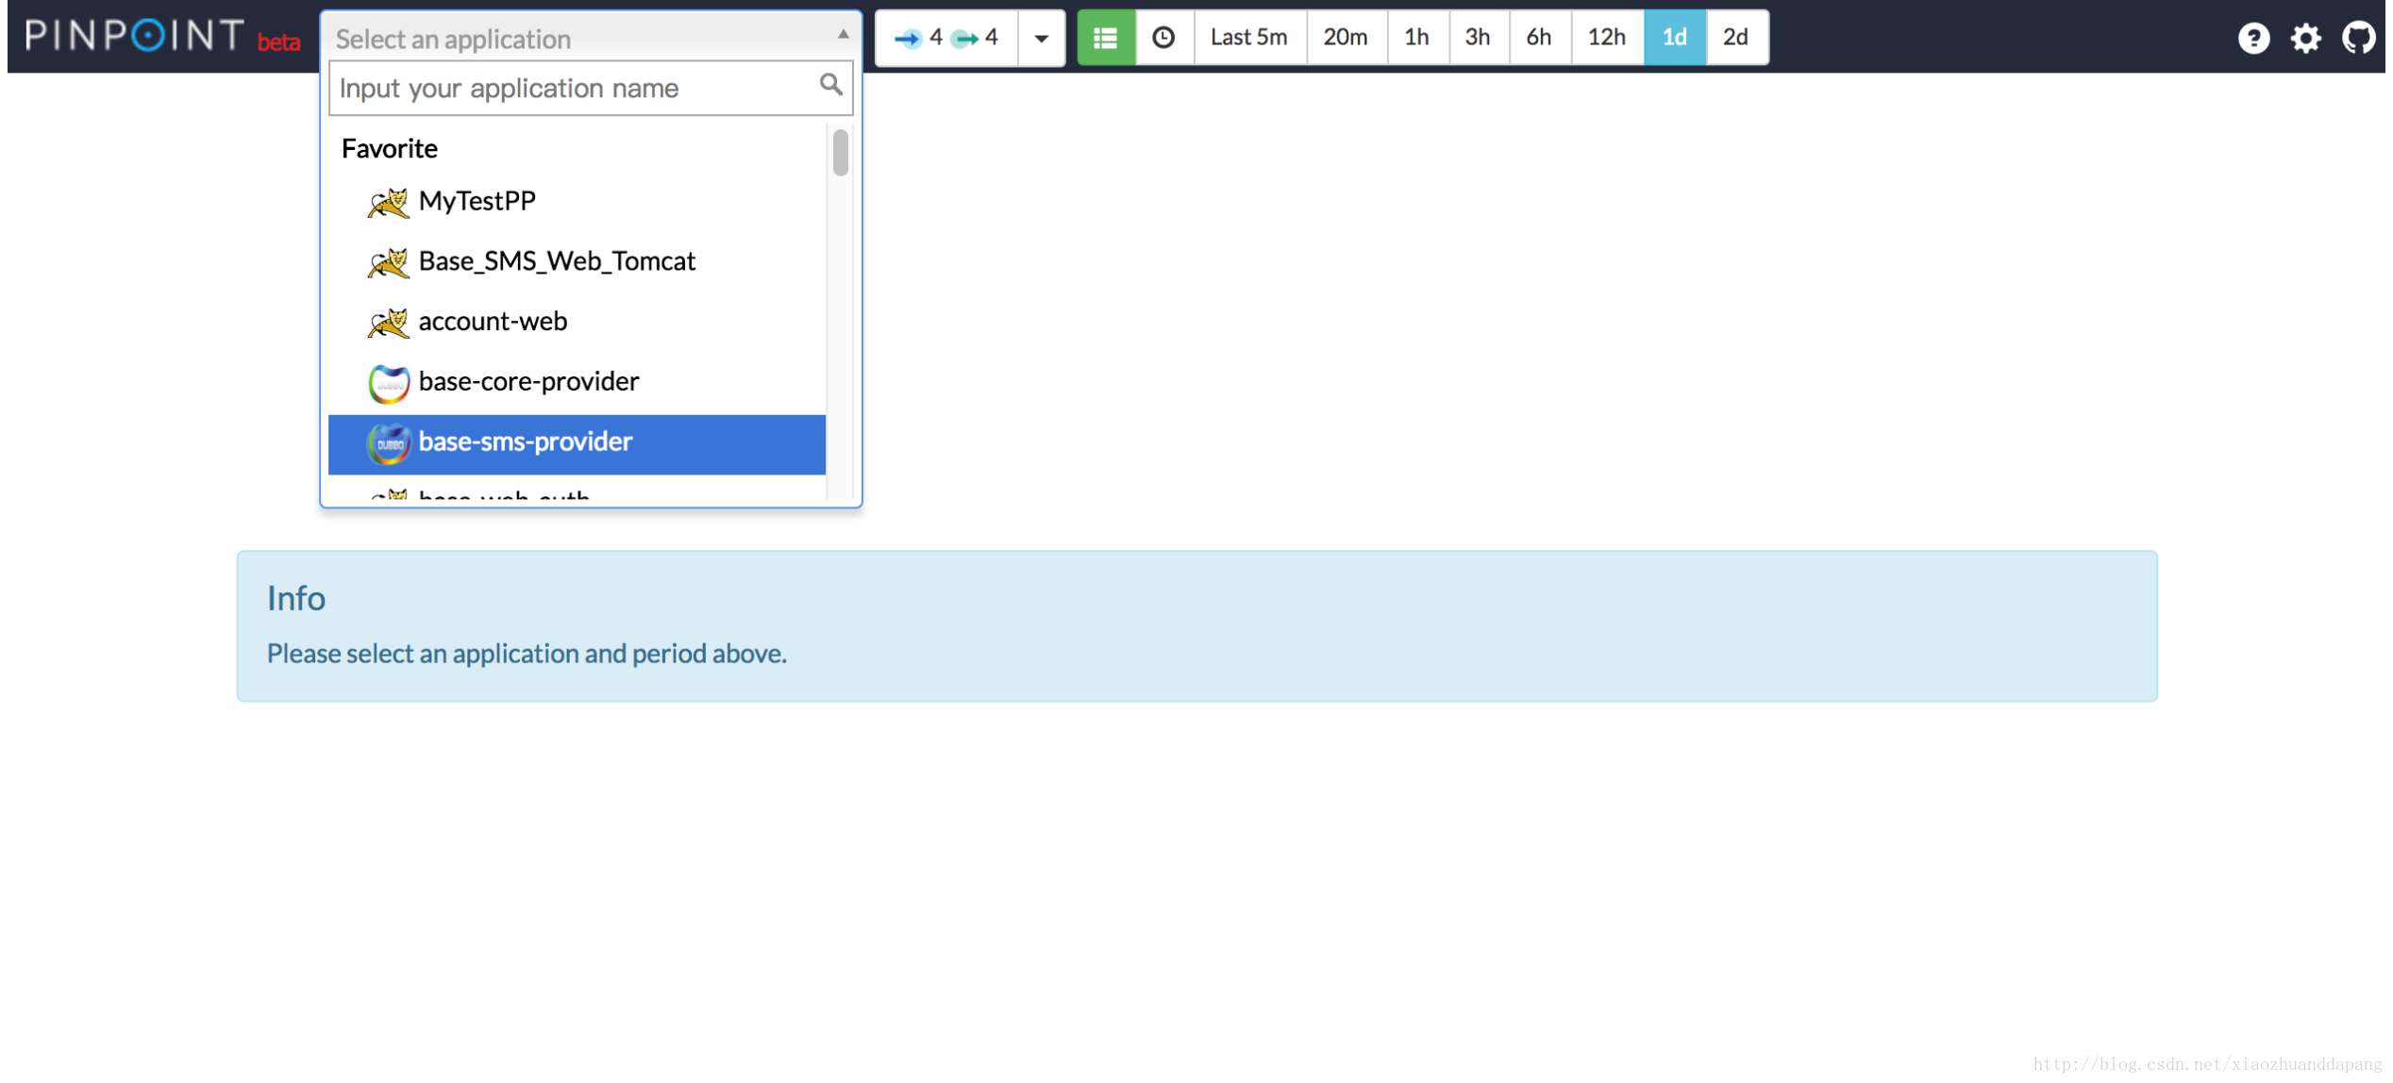Click the Favorite section header
Screen dimensions: 2393x1083
pos(390,149)
